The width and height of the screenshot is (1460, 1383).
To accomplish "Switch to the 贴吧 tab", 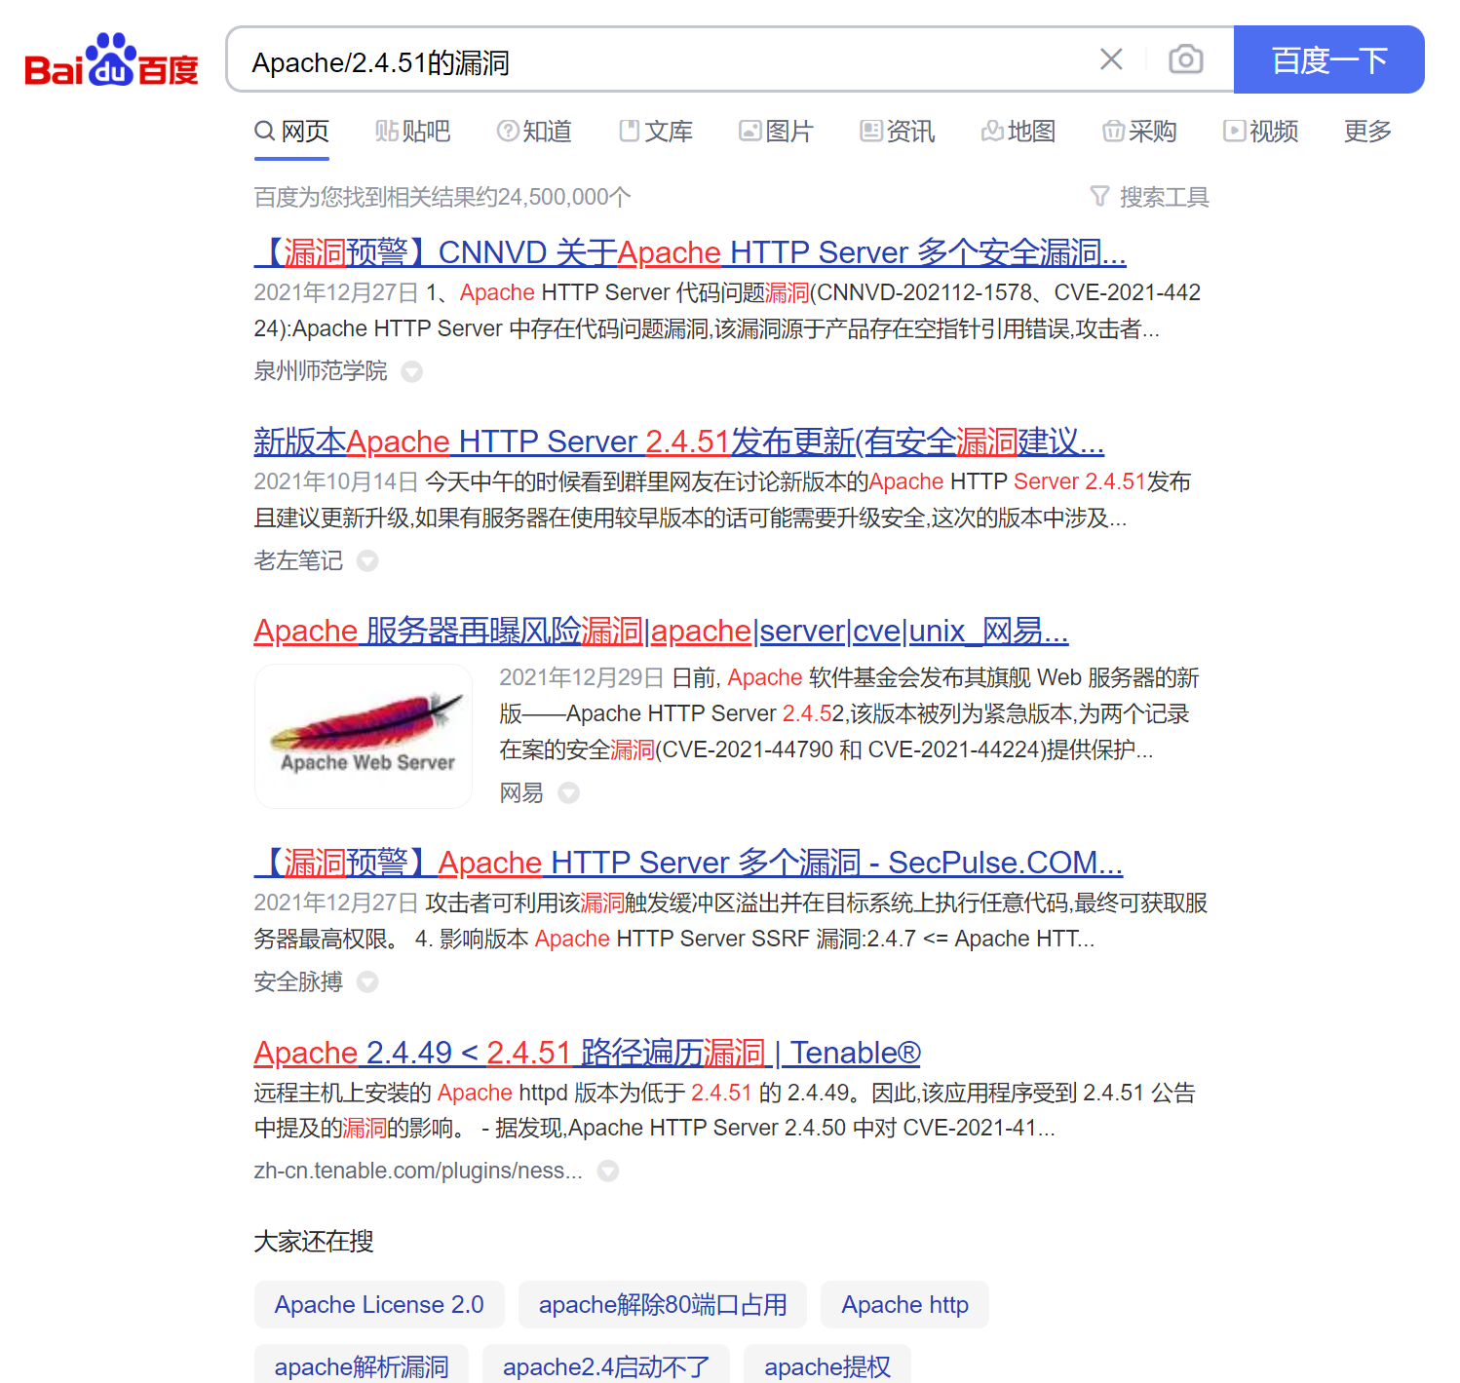I will click(x=412, y=132).
